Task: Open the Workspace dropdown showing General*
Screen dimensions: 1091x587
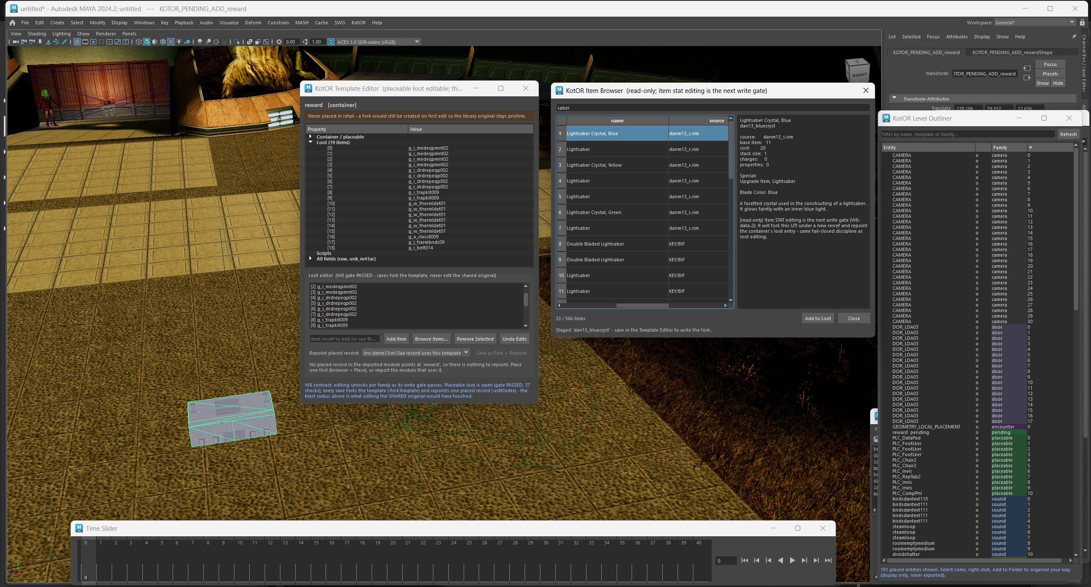Action: tap(1035, 22)
